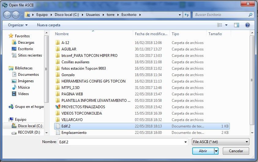Click the Escritorio desktop icon in sidebar

coord(14,49)
